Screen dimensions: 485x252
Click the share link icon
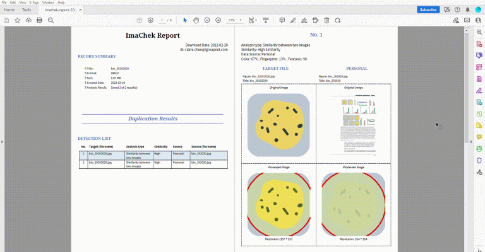tap(455, 20)
